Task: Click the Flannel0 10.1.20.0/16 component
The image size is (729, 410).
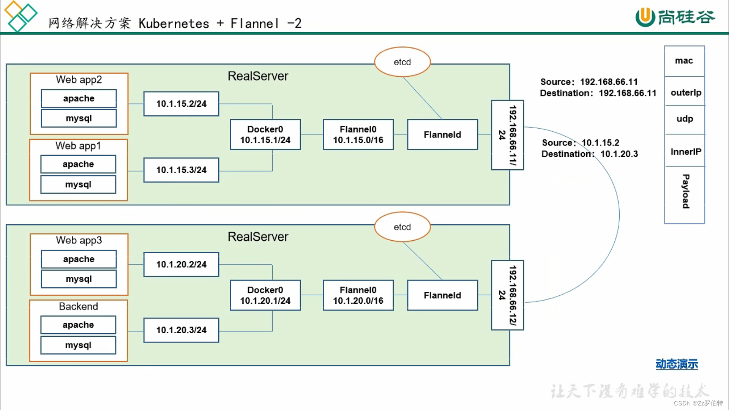Action: pos(358,295)
